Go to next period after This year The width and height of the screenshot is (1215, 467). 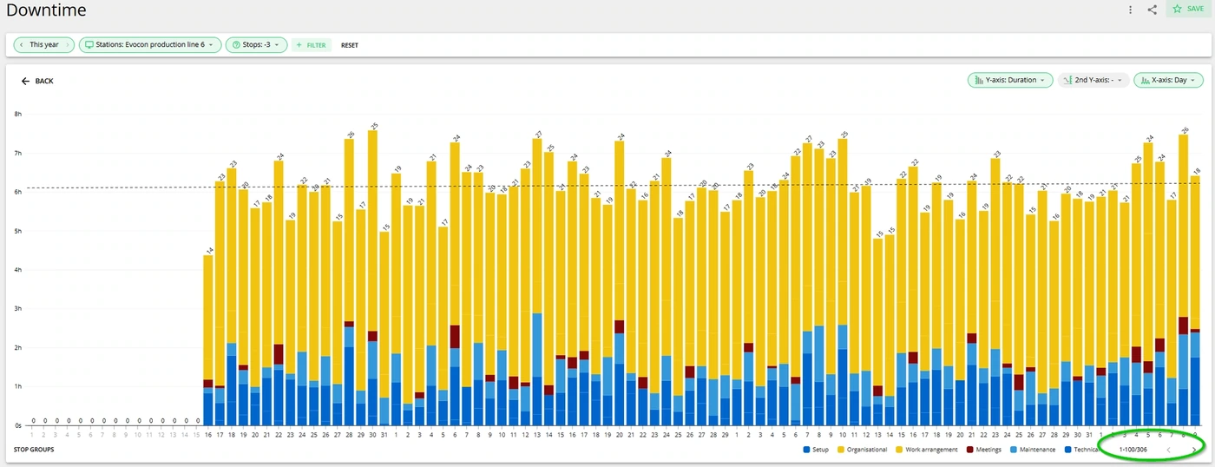point(66,44)
